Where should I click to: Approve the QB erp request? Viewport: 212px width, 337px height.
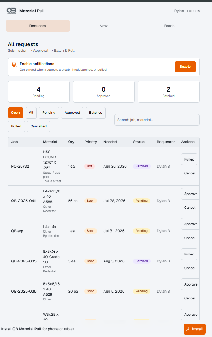[190, 224]
